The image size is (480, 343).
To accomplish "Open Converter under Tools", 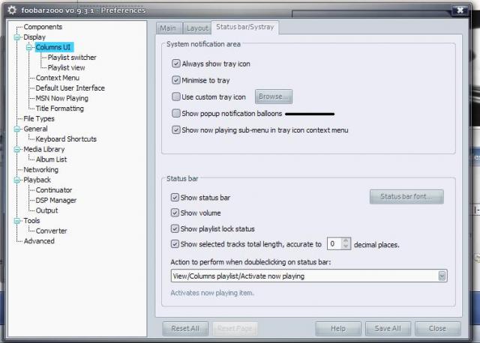I will point(51,231).
